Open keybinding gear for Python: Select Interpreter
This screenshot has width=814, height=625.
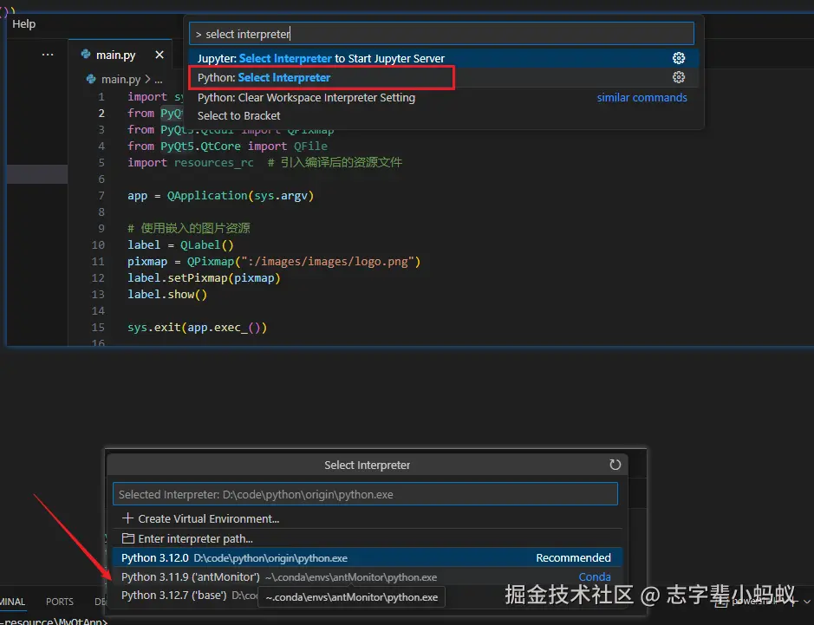[x=679, y=77]
